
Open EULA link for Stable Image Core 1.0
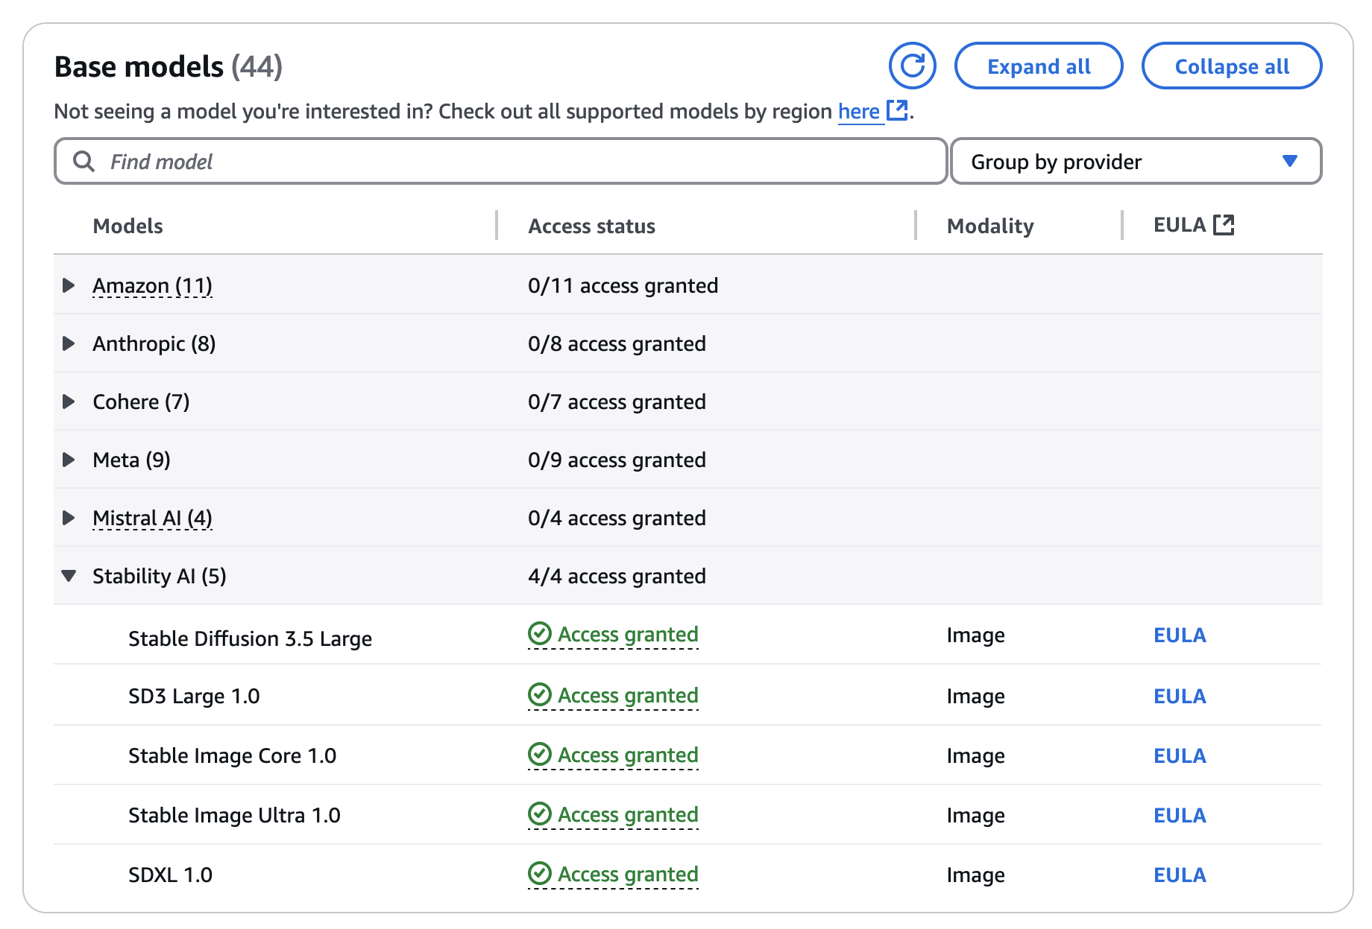1180,755
